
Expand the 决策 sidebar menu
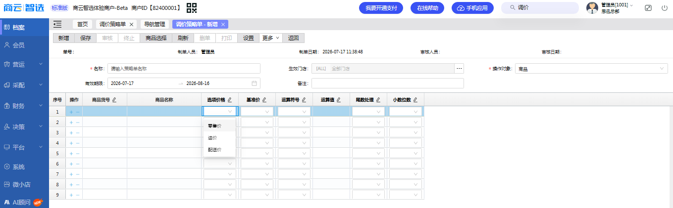(24, 126)
